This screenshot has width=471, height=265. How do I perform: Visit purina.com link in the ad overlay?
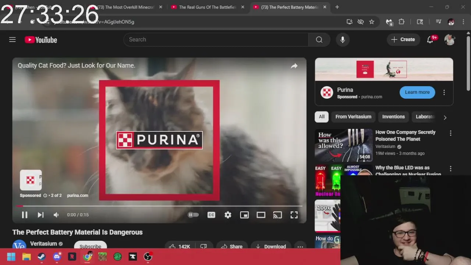coord(77,195)
